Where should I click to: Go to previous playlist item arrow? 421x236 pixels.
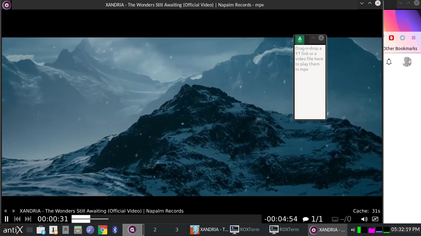[x=5, y=211]
